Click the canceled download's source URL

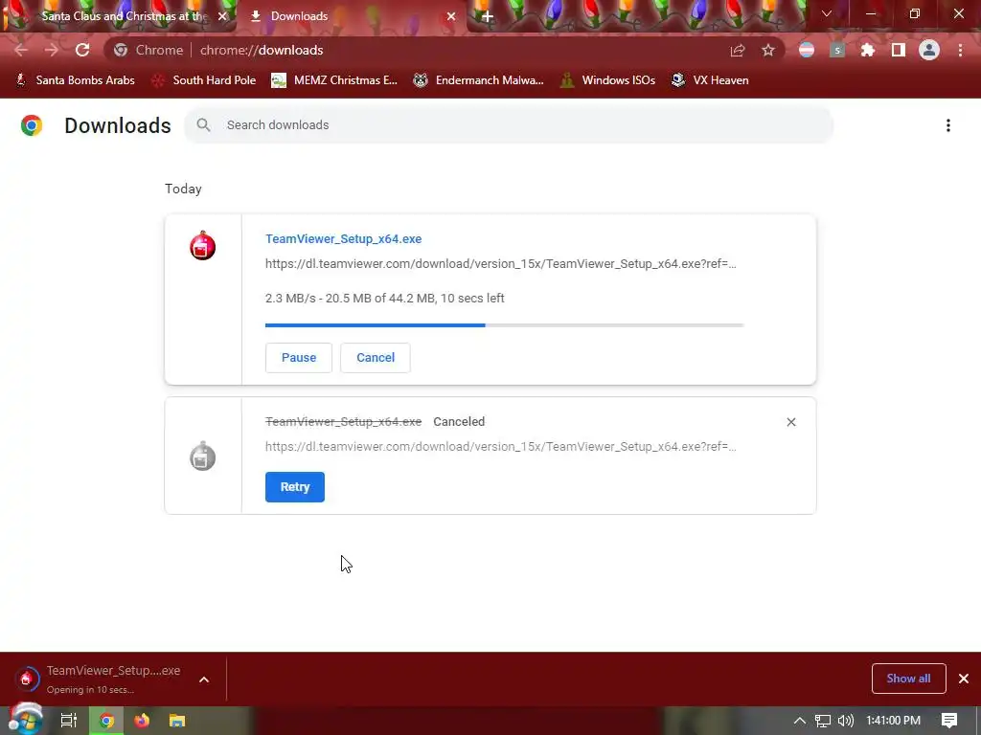500,447
